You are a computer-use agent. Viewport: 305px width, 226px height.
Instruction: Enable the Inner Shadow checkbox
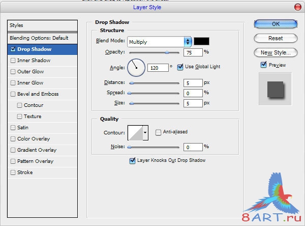13,61
